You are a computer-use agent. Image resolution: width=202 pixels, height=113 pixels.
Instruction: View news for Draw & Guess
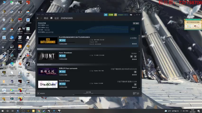coord(134,87)
